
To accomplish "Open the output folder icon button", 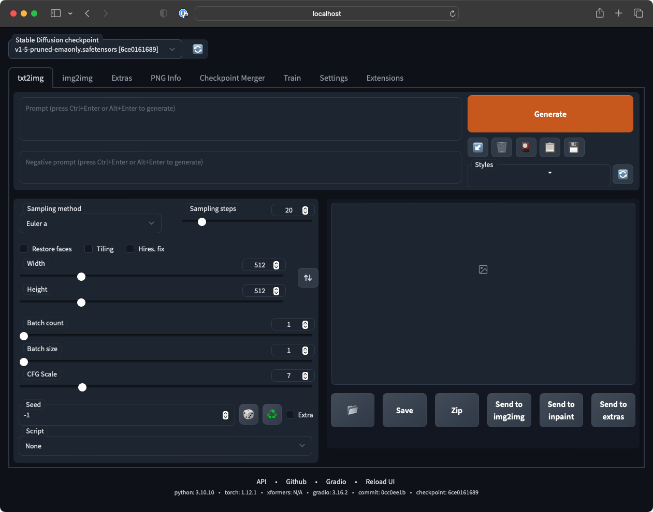I will (x=353, y=410).
